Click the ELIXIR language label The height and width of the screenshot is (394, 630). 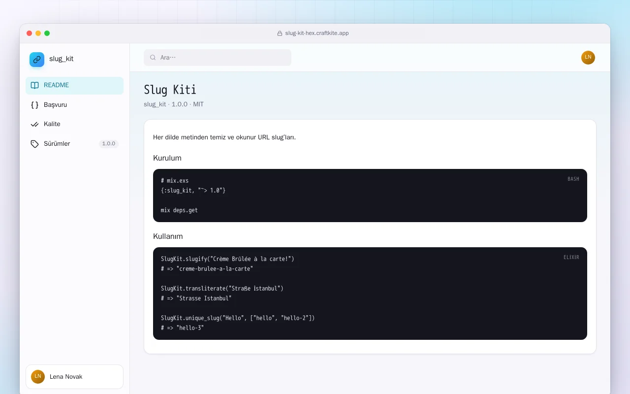coord(571,258)
